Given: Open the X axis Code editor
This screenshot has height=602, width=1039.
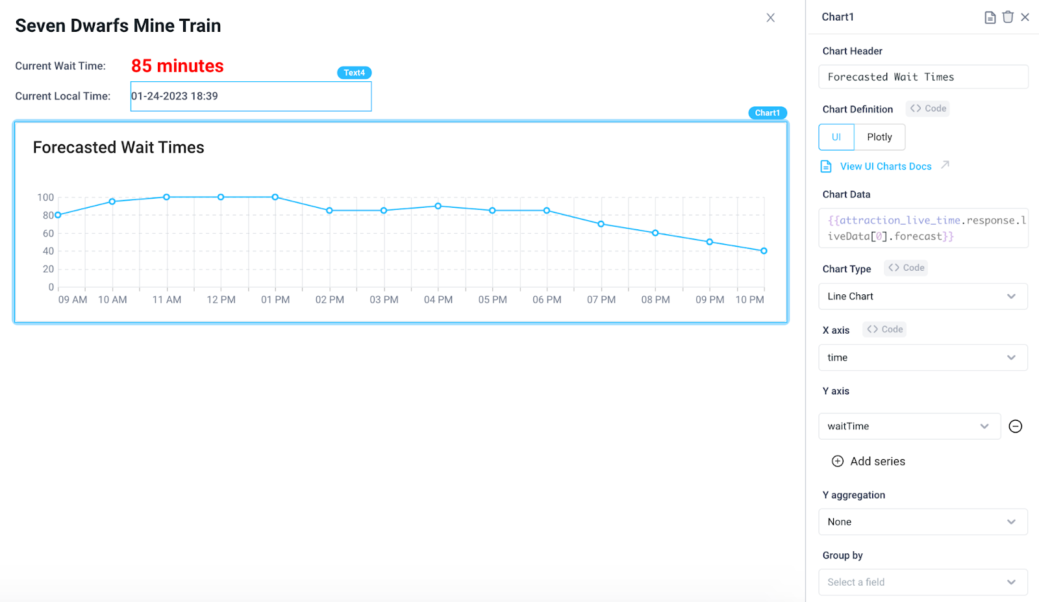Looking at the screenshot, I should click(884, 329).
